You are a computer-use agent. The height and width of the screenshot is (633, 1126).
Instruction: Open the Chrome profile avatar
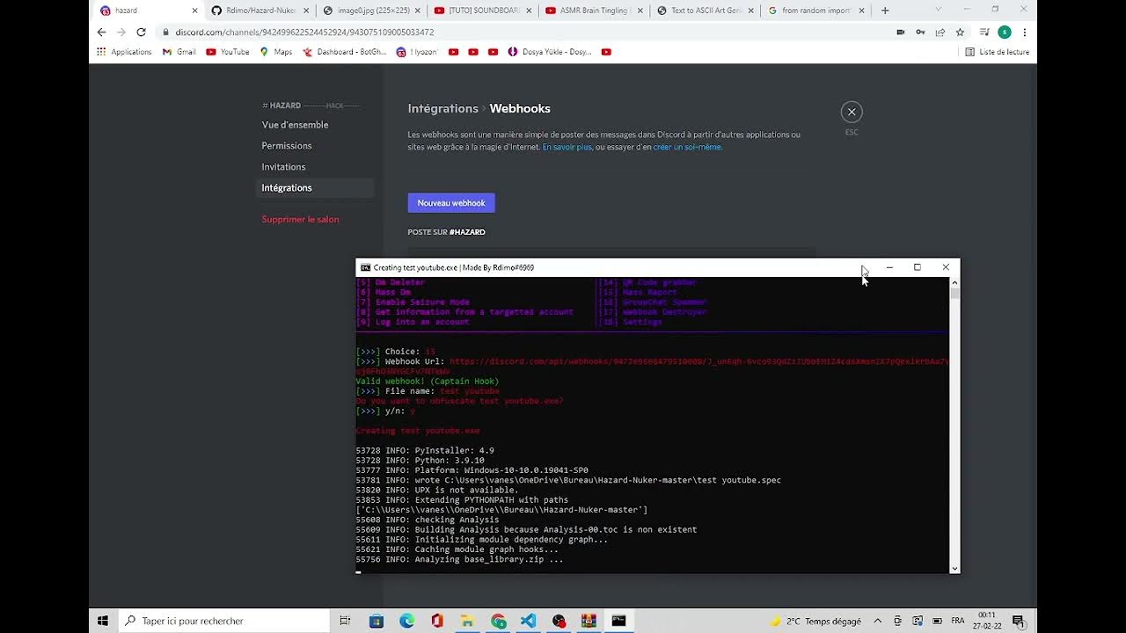(x=1005, y=32)
